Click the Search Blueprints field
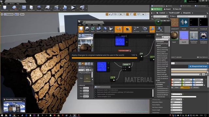Image resolution: width=209 pixels, height=117 pixels. click(x=192, y=16)
